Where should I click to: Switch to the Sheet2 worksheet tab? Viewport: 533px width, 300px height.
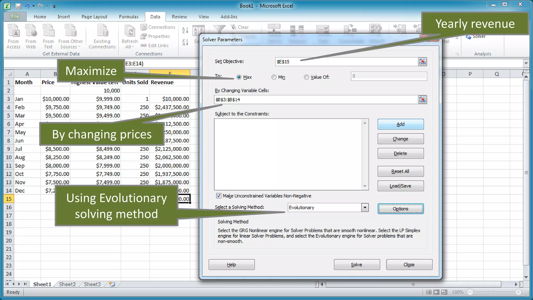tap(67, 284)
